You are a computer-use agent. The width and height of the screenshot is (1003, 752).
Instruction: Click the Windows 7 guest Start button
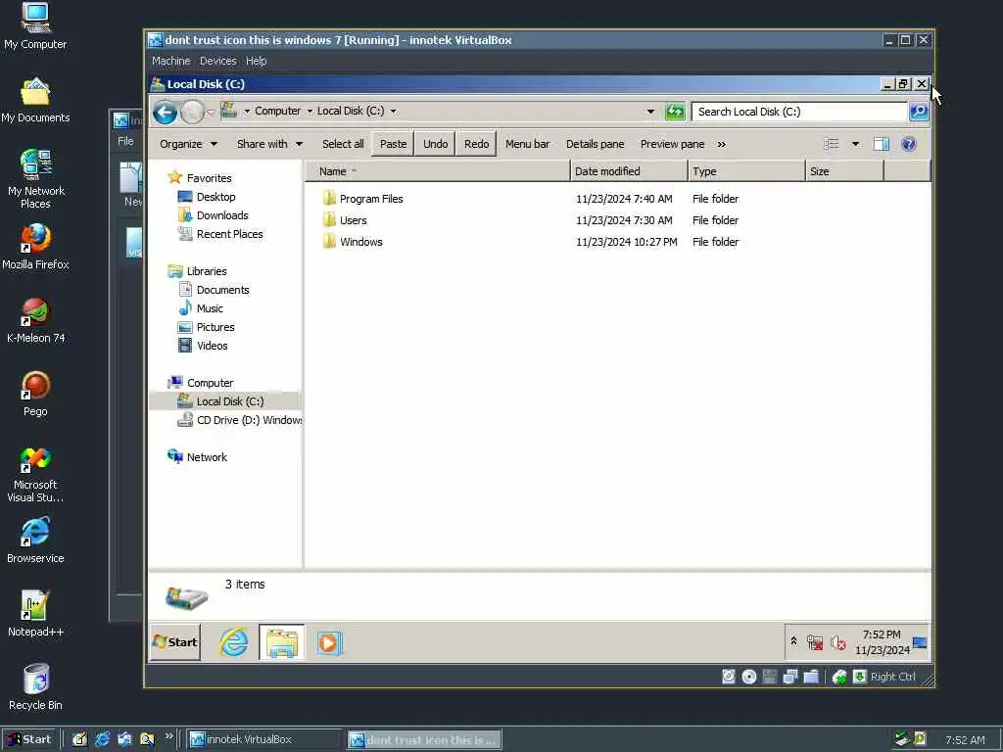175,642
